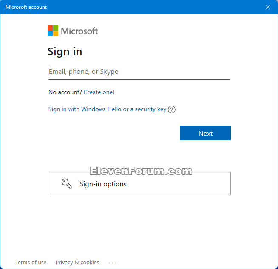The image size is (278, 269).
Task: Click the Sign in heading
Action: pyautogui.click(x=65, y=52)
